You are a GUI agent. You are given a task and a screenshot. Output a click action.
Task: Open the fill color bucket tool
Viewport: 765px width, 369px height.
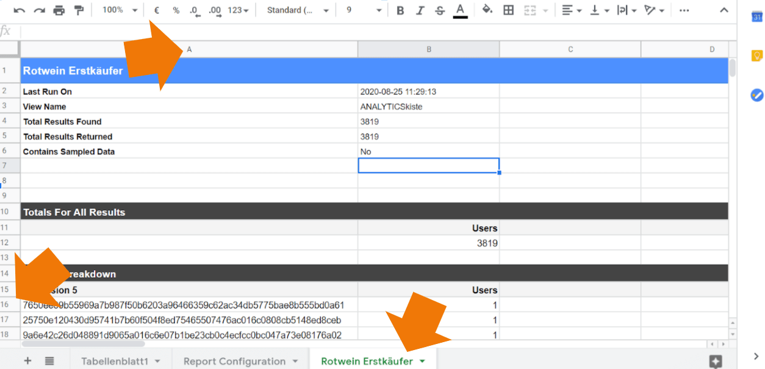(x=487, y=10)
